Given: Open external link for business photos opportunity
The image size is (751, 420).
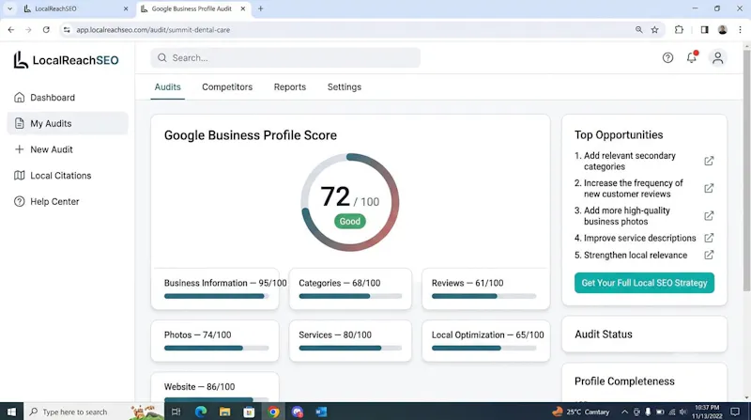Looking at the screenshot, I should tap(709, 216).
